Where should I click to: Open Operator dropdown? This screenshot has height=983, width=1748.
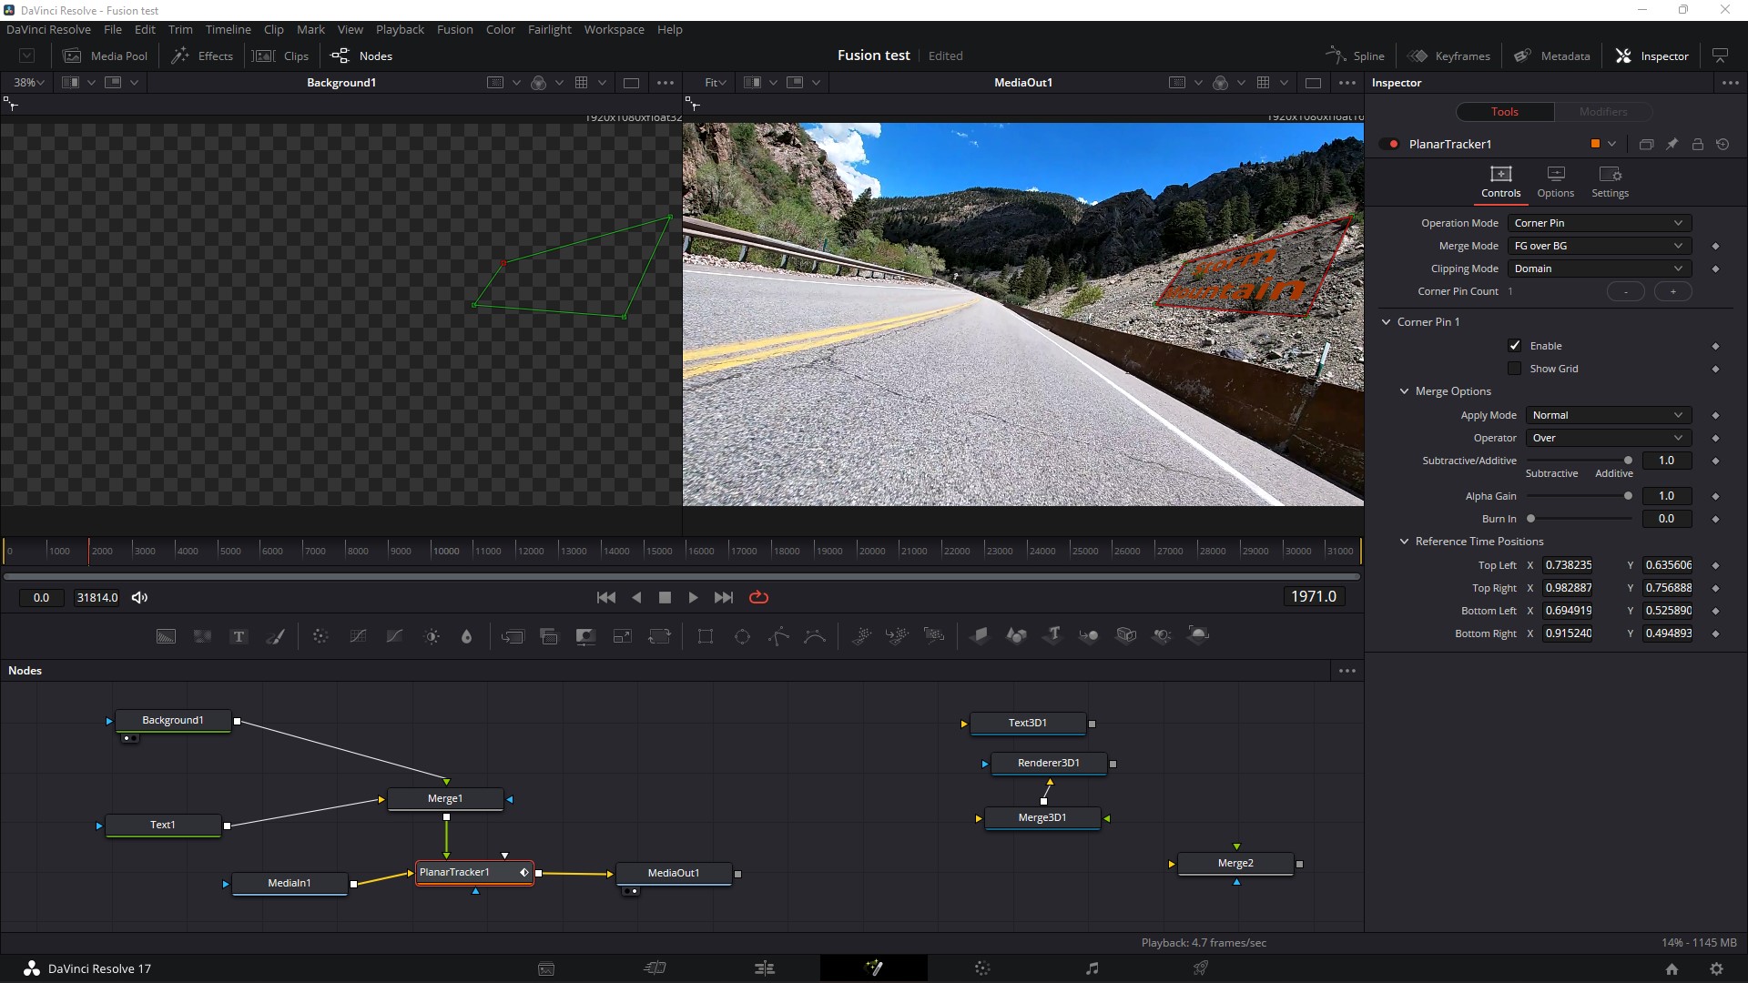tap(1608, 438)
